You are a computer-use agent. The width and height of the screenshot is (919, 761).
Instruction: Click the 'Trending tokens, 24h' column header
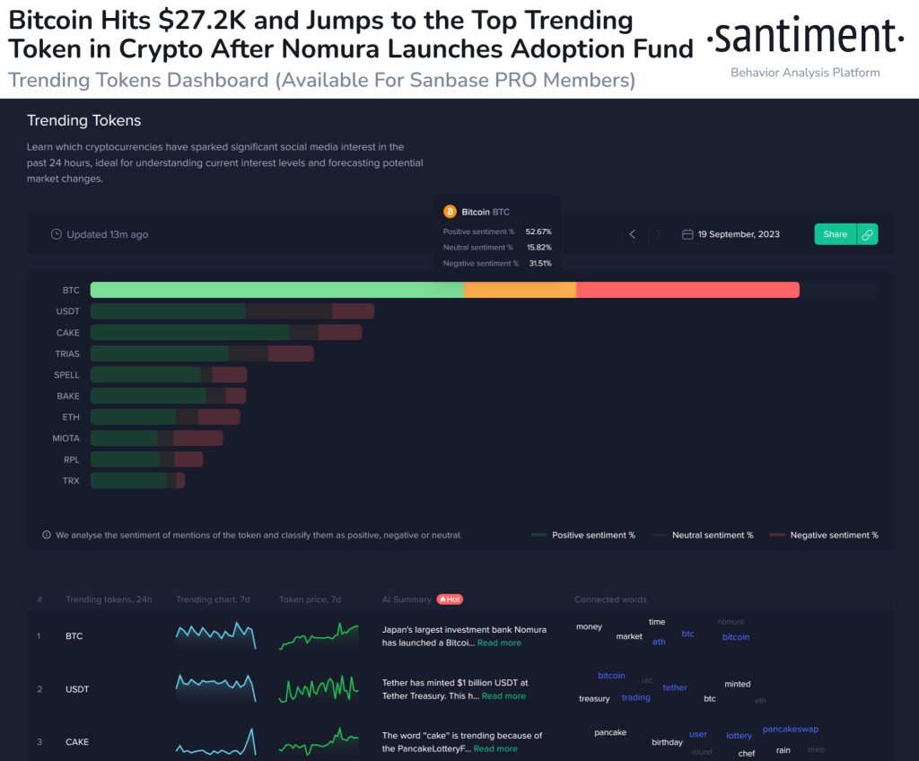[109, 599]
